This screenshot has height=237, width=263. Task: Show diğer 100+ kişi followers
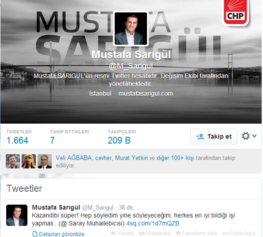[x=176, y=158]
